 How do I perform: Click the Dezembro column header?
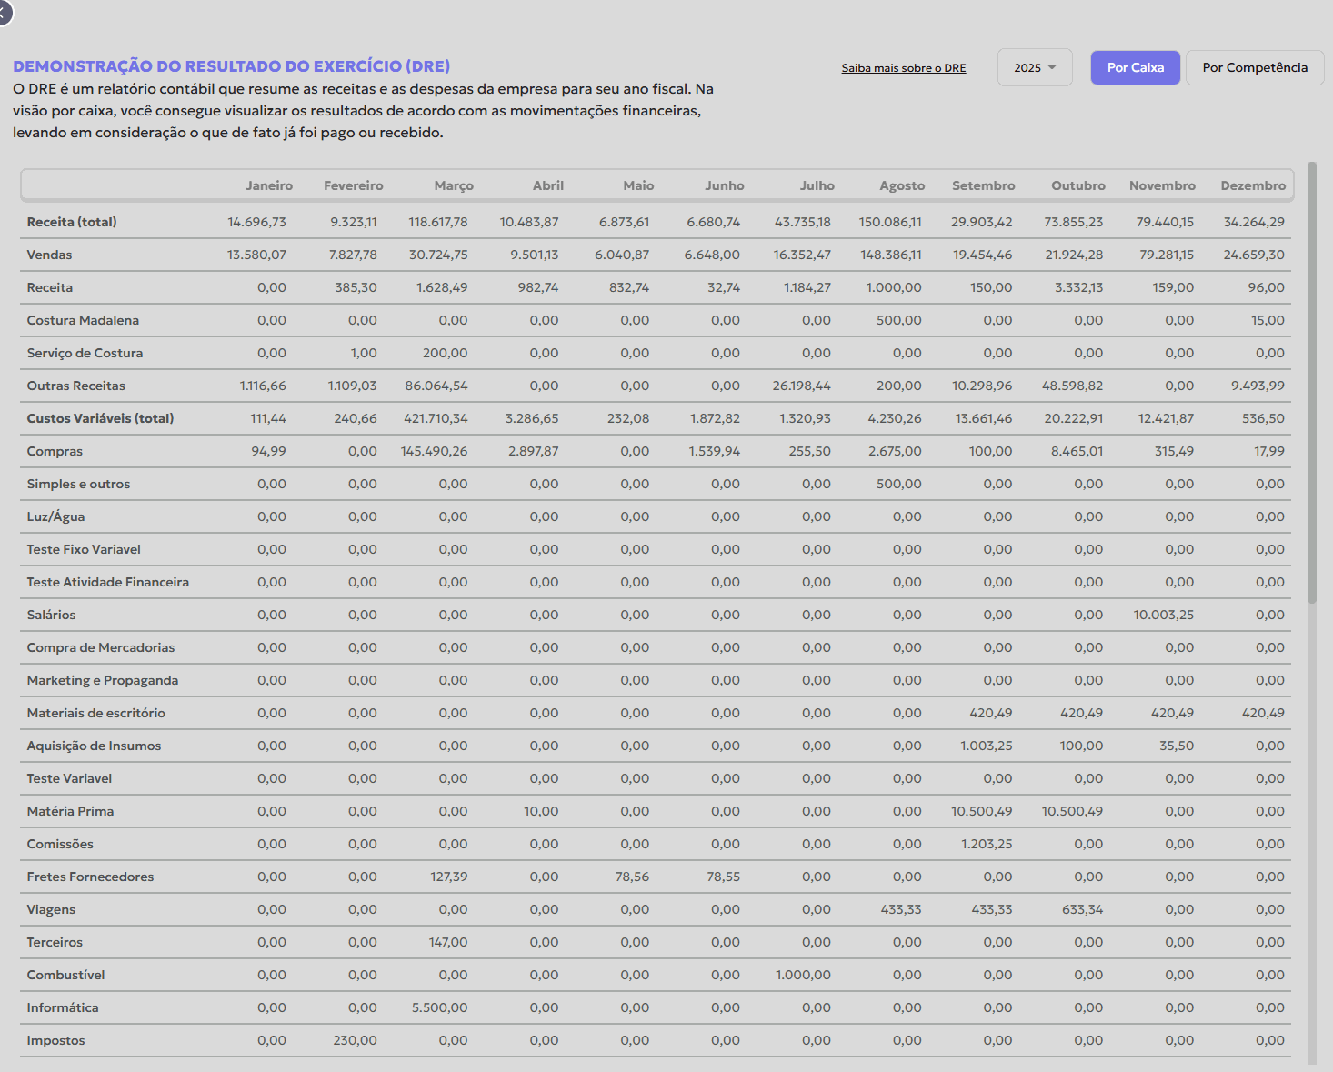[1252, 185]
